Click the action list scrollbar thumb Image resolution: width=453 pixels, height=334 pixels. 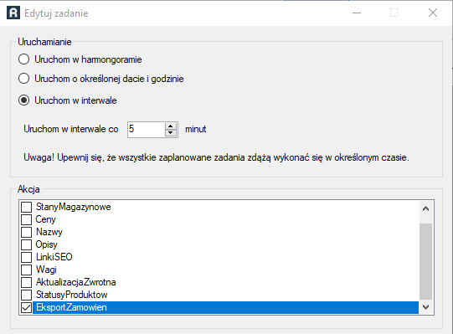425,261
